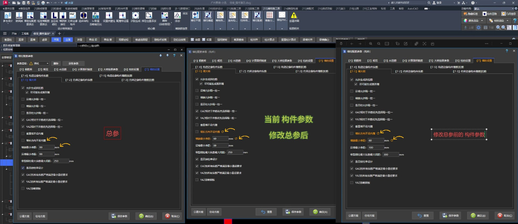Toggle 允许生成斜拉筋 checkbox in left dialog
Screen dimensions: 518x224
tap(23, 88)
